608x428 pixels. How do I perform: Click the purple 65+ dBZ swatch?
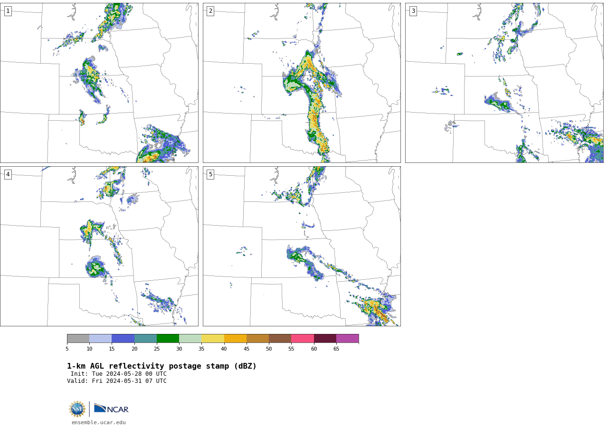pyautogui.click(x=348, y=339)
